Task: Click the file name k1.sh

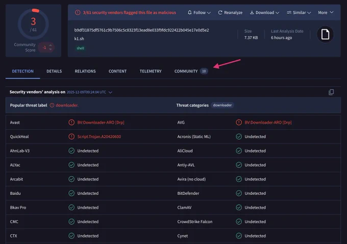Action: pyautogui.click(x=79, y=39)
